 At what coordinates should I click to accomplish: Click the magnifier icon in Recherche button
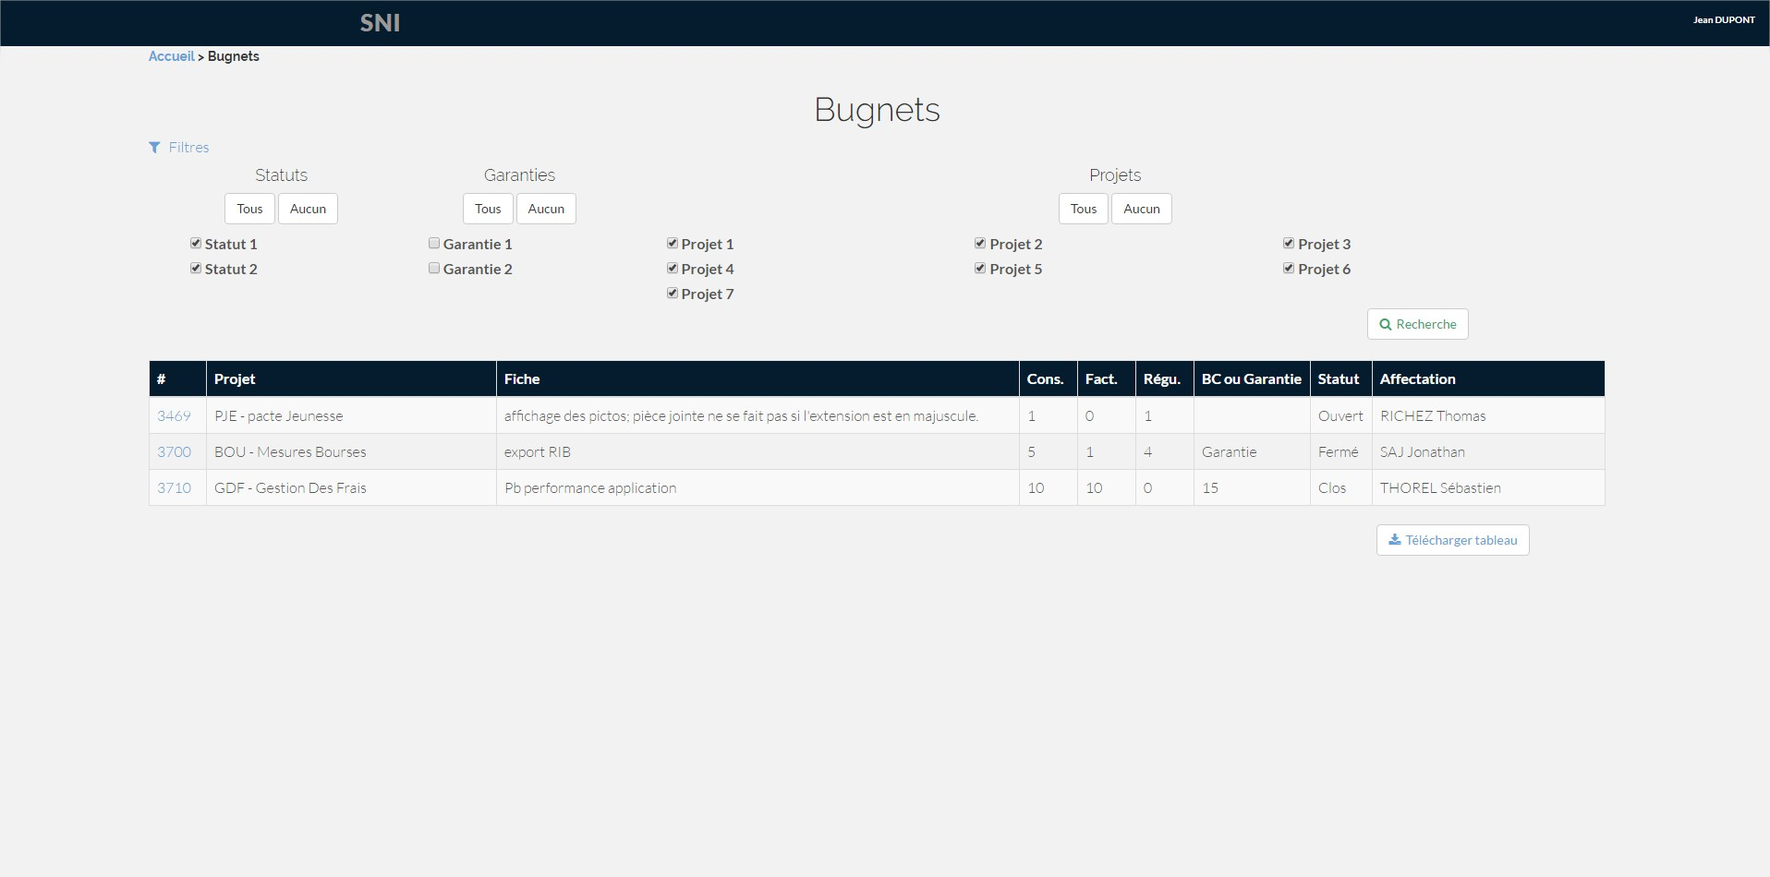pos(1385,325)
